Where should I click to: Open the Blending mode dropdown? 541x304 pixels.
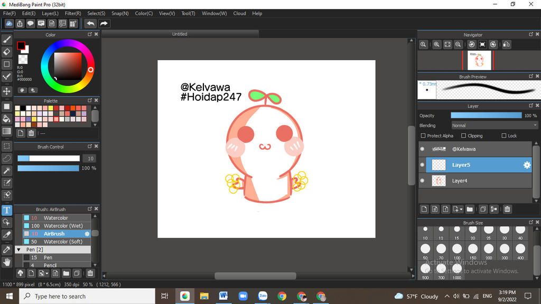[494, 126]
